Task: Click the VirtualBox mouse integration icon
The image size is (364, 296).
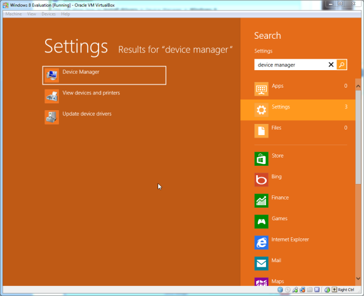Action: pyautogui.click(x=328, y=290)
